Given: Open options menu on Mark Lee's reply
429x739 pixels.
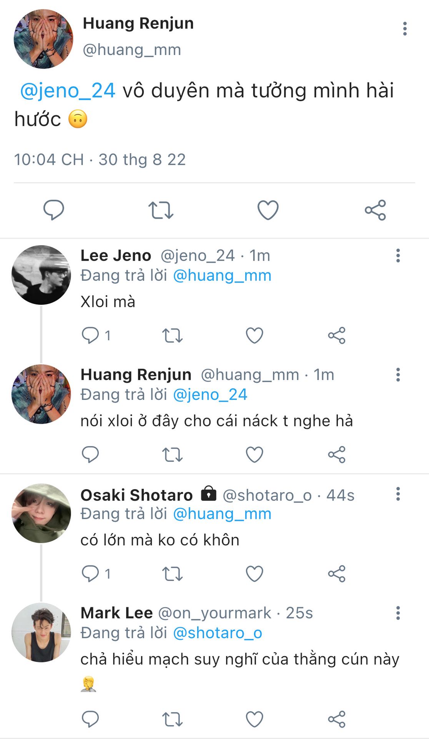Looking at the screenshot, I should pos(398,613).
